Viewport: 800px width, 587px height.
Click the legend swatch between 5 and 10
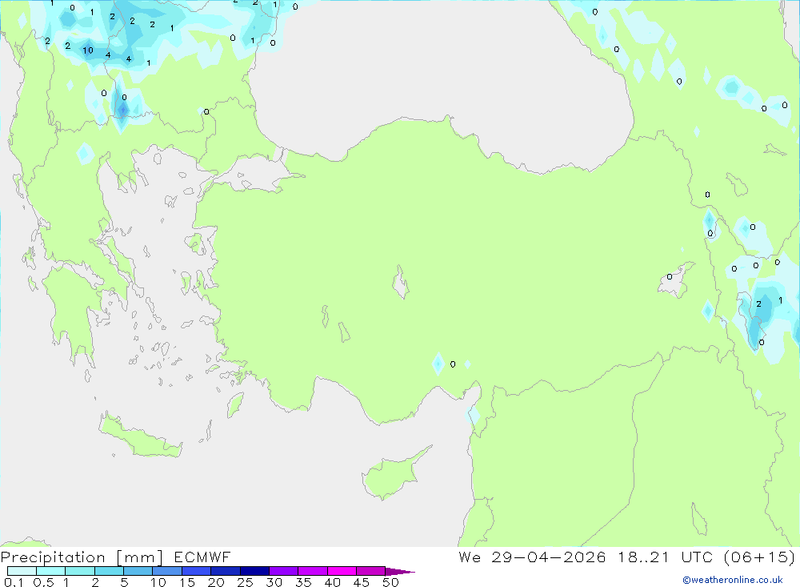tap(138, 571)
